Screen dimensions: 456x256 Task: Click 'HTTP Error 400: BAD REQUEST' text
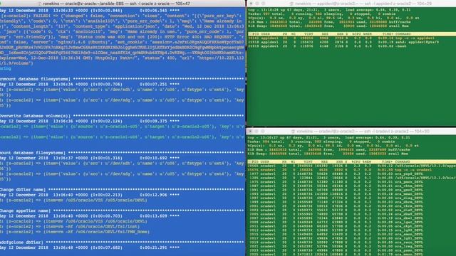pos(198,37)
